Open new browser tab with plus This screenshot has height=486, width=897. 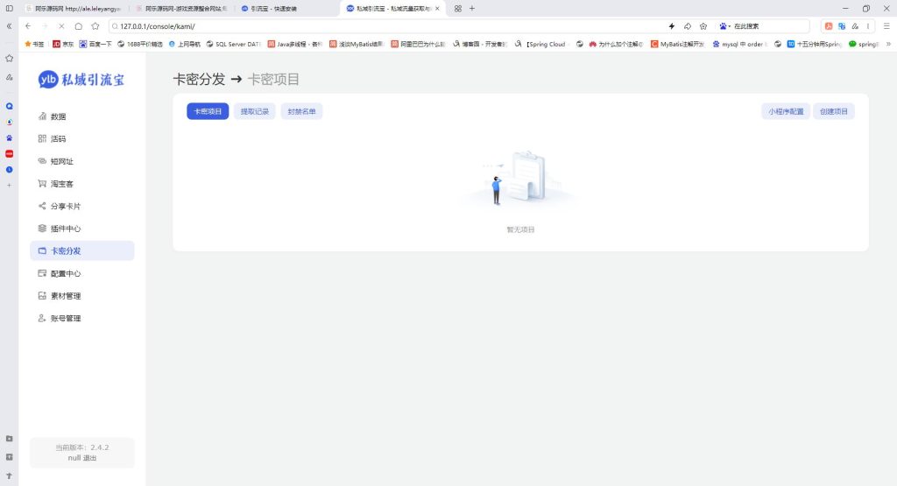(472, 9)
